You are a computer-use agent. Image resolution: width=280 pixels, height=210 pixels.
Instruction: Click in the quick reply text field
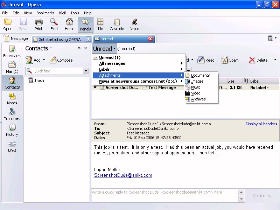point(164,196)
